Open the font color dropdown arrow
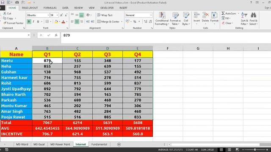The width and height of the screenshot is (271, 152). tap(67, 22)
